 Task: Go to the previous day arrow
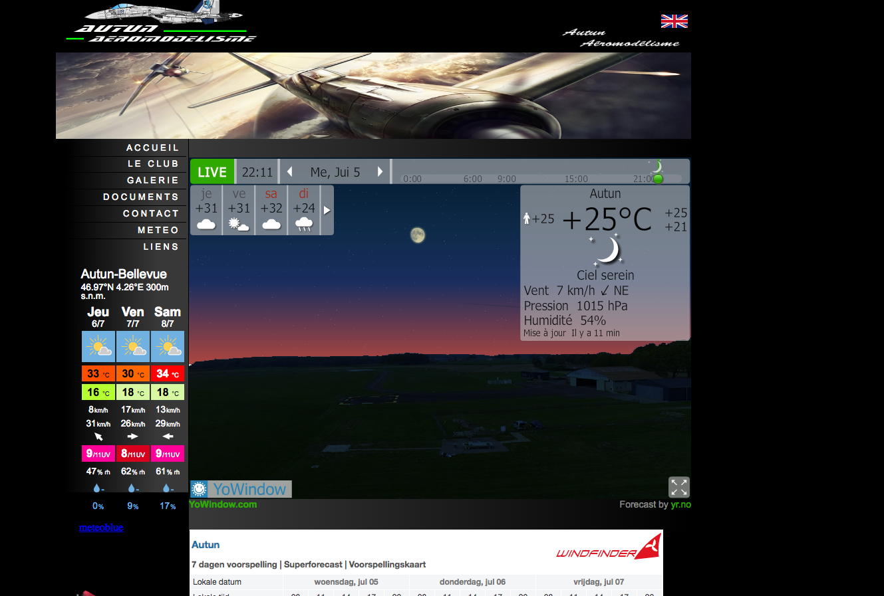[x=289, y=172]
